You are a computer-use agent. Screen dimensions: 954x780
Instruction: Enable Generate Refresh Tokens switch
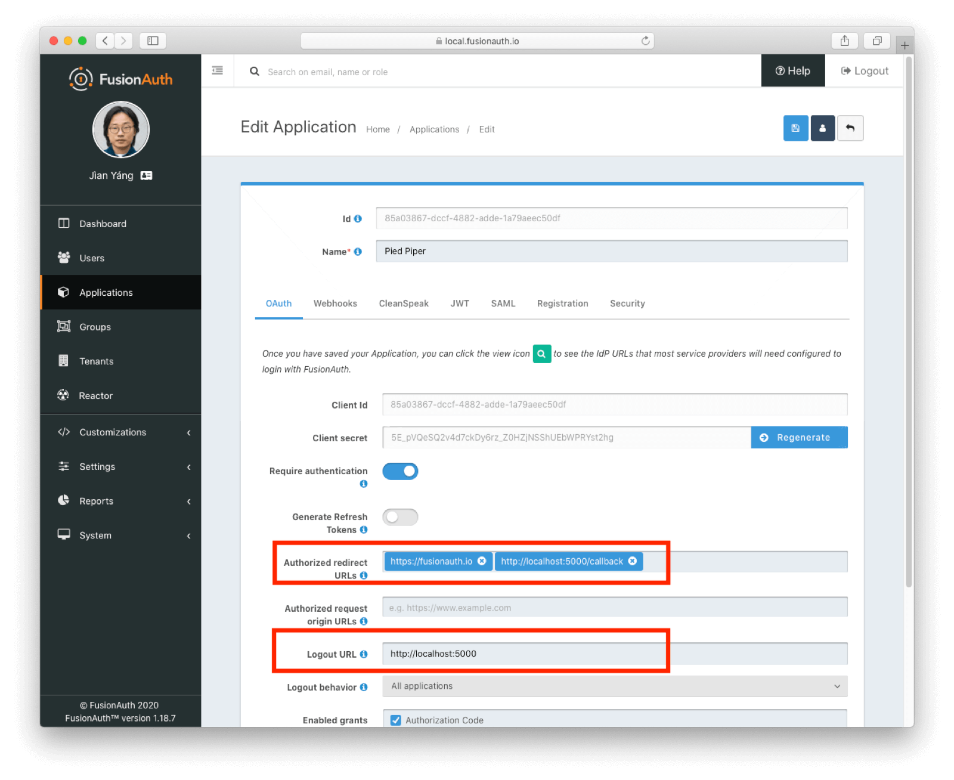pyautogui.click(x=400, y=517)
